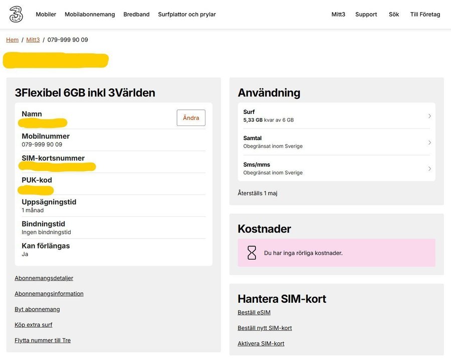Go to the Bredband menu item
Screen dimensions: 451x359
coord(136,15)
